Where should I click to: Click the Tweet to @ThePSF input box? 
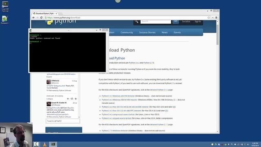coord(63,121)
